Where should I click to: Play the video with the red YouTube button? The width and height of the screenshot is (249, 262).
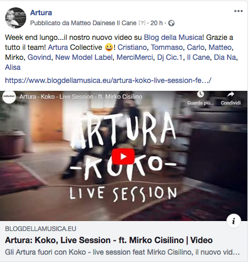(123, 156)
